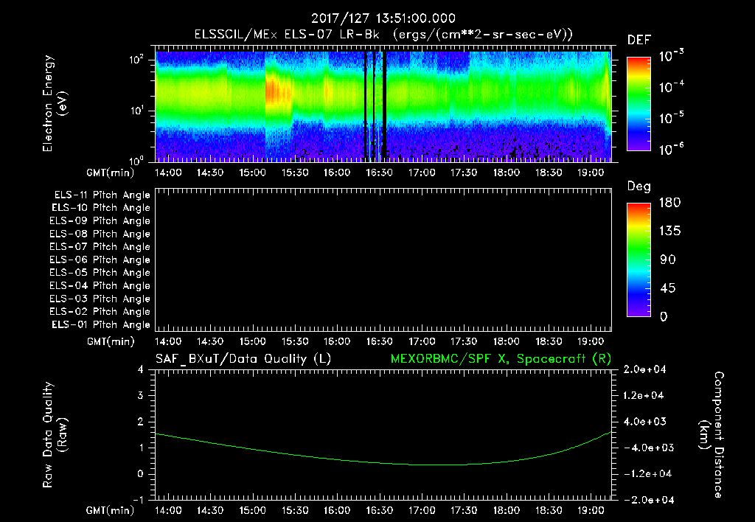Viewport: 755px width, 522px height.
Task: Click the 3 tick on Raw Data Quality axis
Action: [141, 395]
